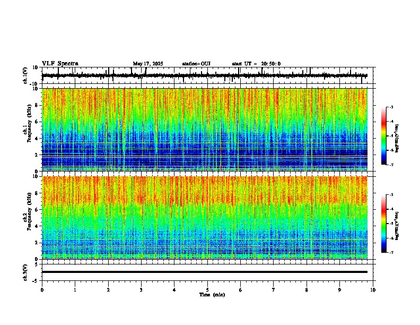Click the "station=OUJ" header text
The width and height of the screenshot is (420, 325).
(196, 64)
